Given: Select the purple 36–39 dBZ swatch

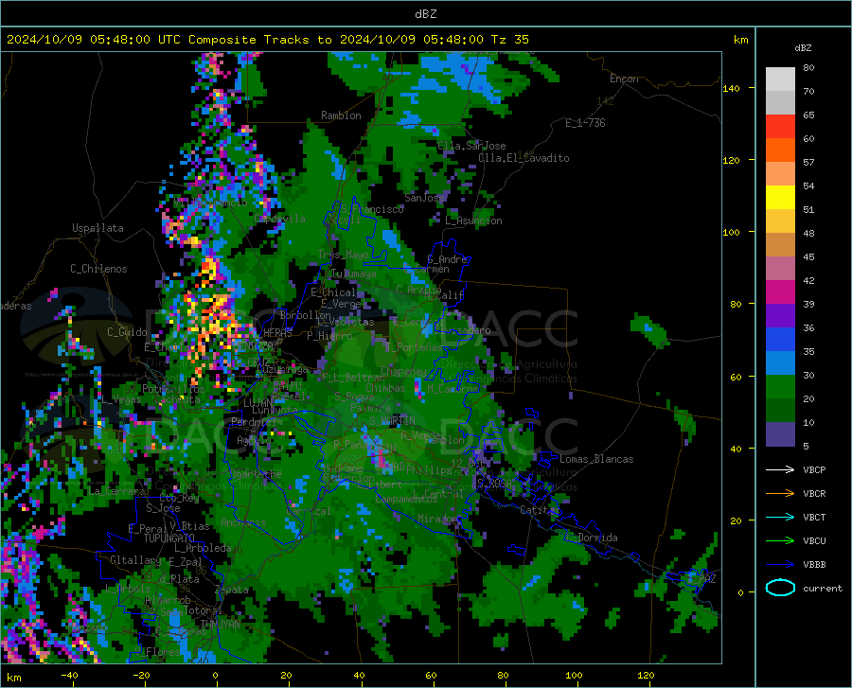Looking at the screenshot, I should click(x=780, y=316).
